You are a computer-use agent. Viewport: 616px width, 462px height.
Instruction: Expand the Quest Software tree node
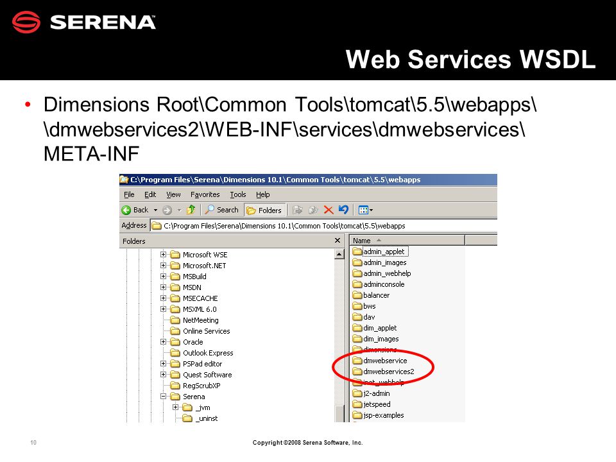pos(163,375)
